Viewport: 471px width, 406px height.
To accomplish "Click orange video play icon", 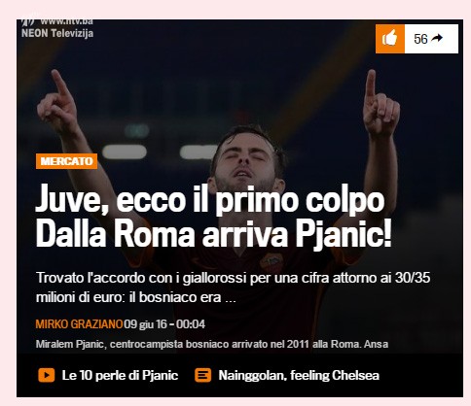I will [x=47, y=375].
